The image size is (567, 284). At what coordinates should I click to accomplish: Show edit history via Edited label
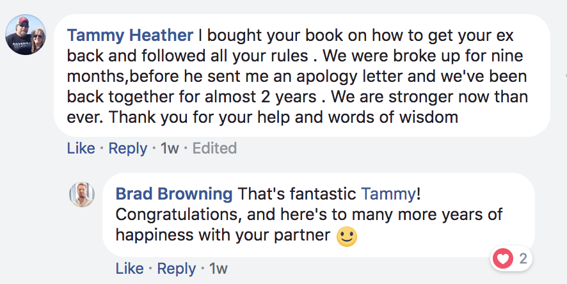click(x=214, y=148)
